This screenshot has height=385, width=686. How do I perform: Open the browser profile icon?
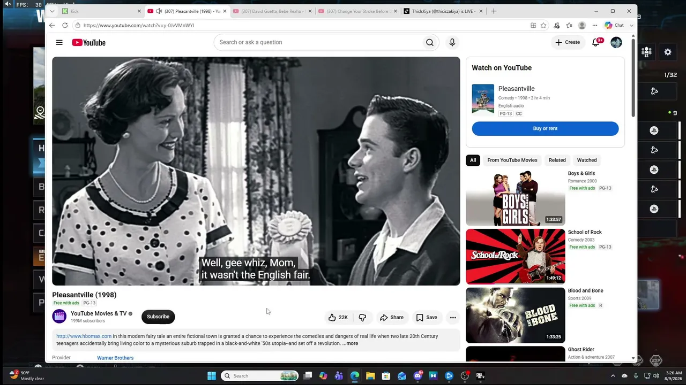coord(582,25)
